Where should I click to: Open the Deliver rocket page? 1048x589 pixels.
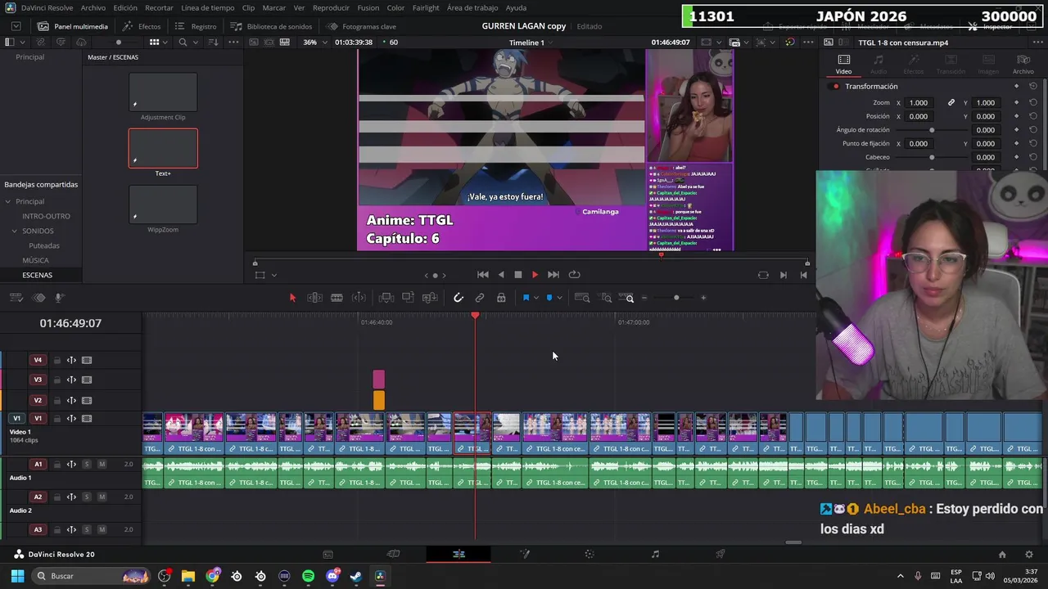point(720,554)
